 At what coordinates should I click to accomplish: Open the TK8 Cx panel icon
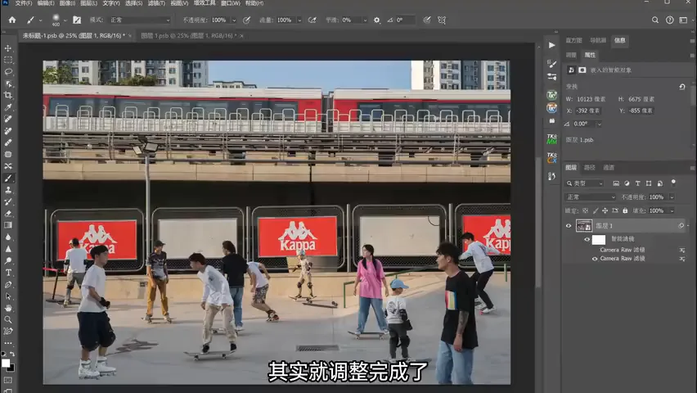coord(551,158)
